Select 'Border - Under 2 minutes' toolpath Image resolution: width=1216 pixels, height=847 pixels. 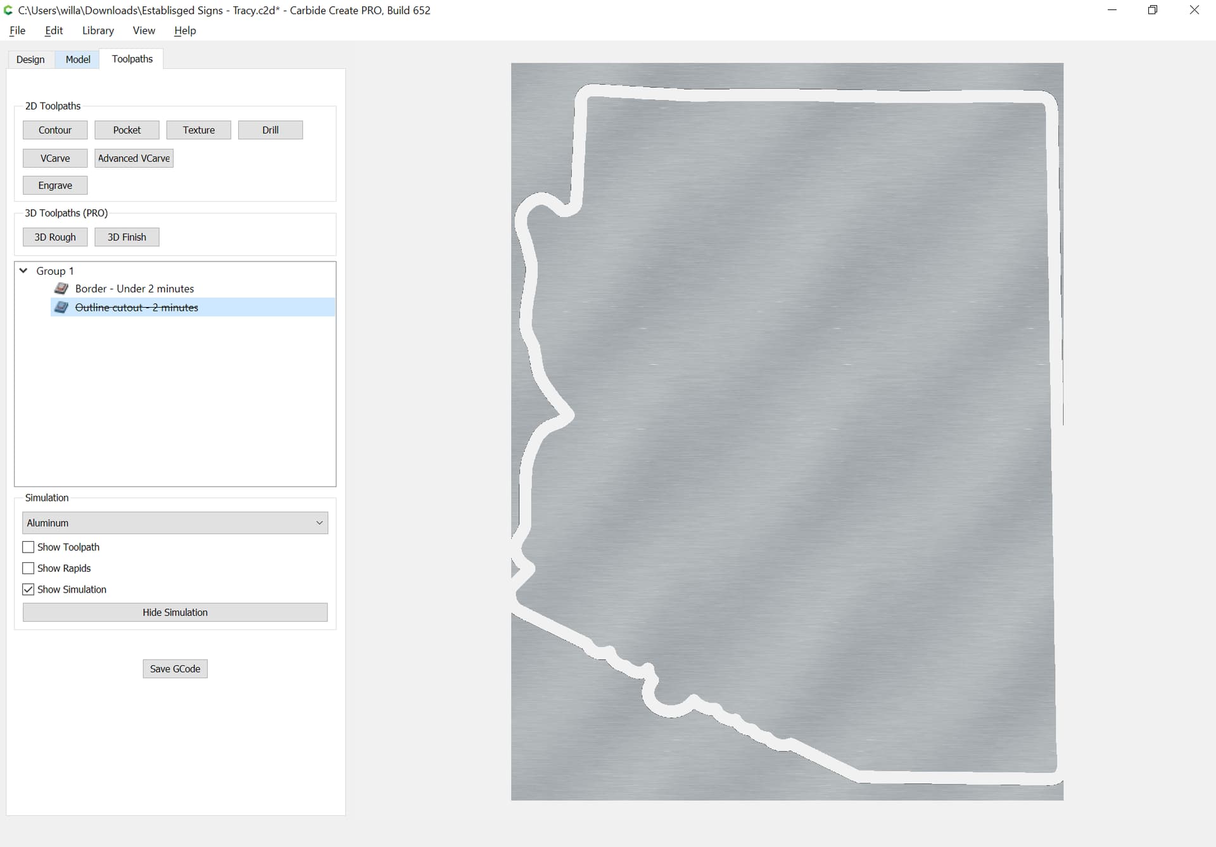[134, 289]
